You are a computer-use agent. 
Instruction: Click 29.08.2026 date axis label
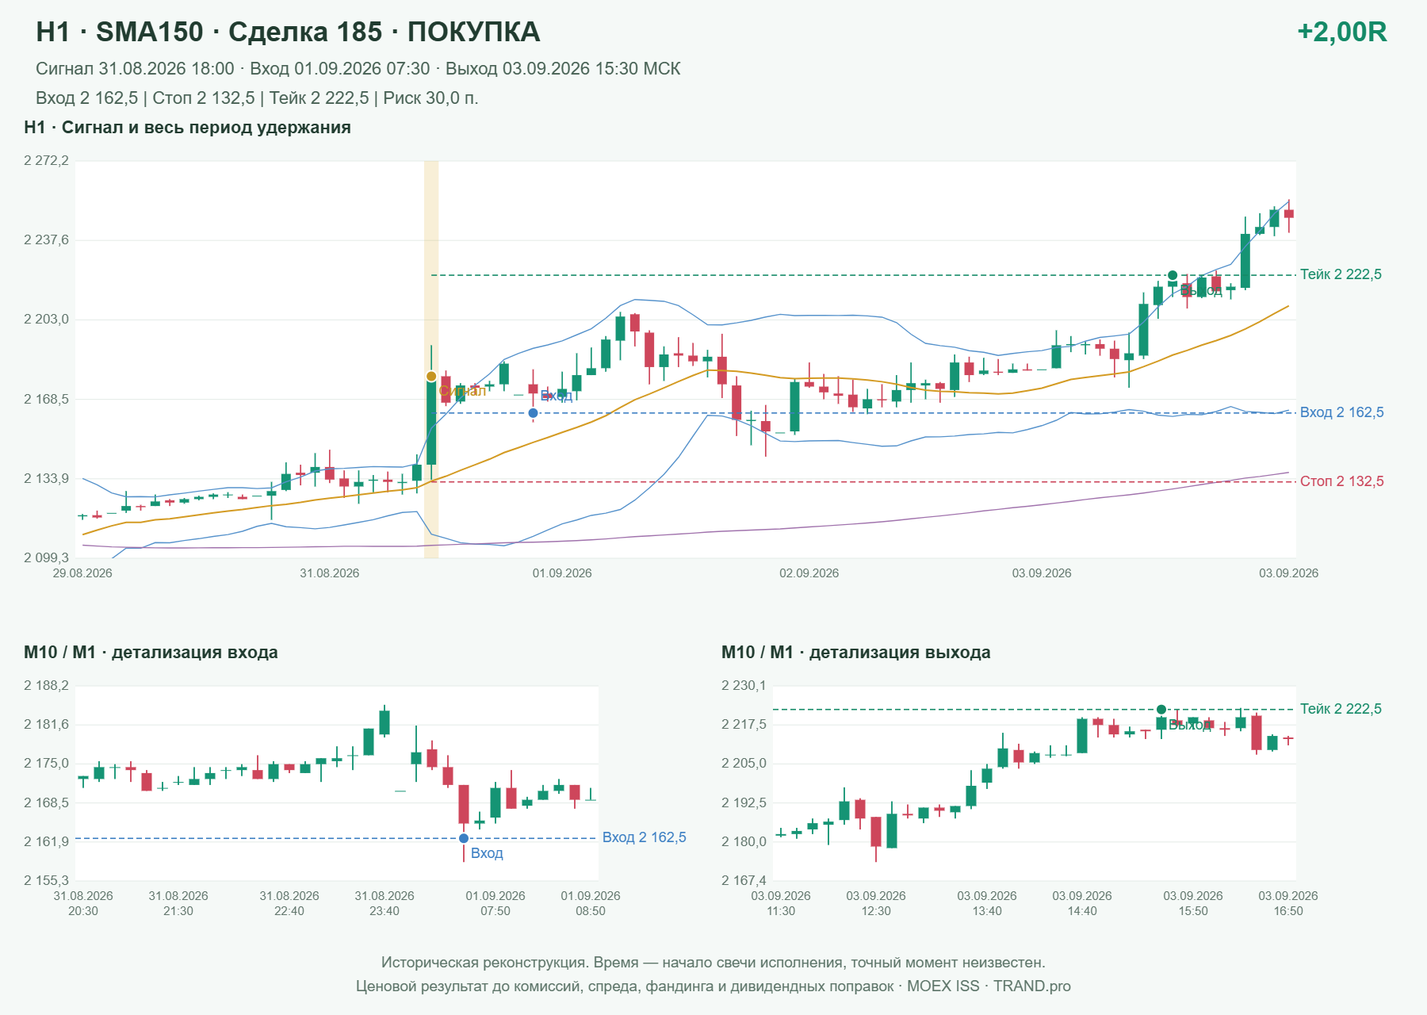tap(82, 573)
